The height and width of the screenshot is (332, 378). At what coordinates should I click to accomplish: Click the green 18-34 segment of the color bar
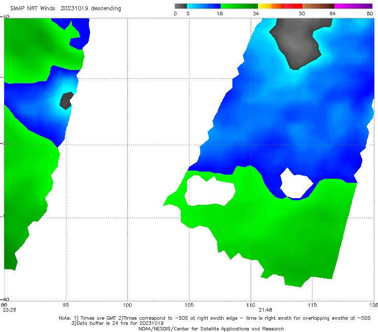(239, 6)
